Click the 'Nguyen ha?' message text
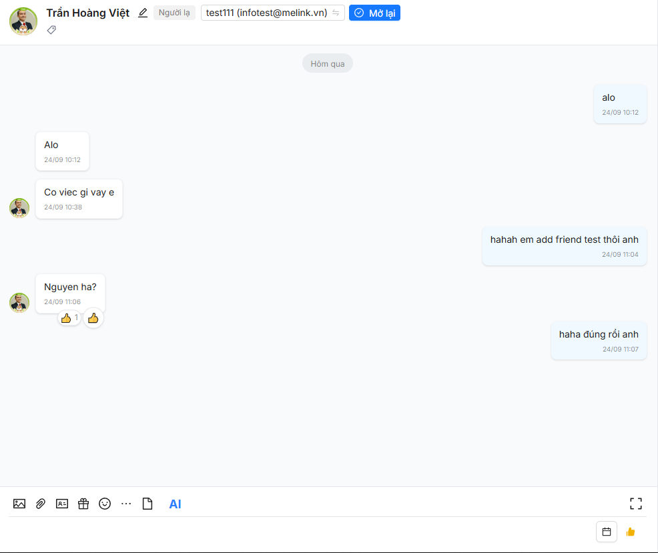Viewport: 658px width, 553px height. (x=70, y=287)
